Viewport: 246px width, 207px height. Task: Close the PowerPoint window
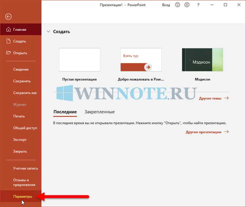click(x=239, y=5)
